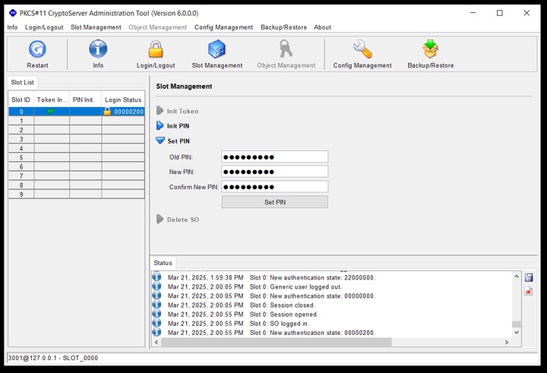Viewport: 547px width, 373px height.
Task: Select slot 9 row in Slot List
Action: (x=77, y=194)
